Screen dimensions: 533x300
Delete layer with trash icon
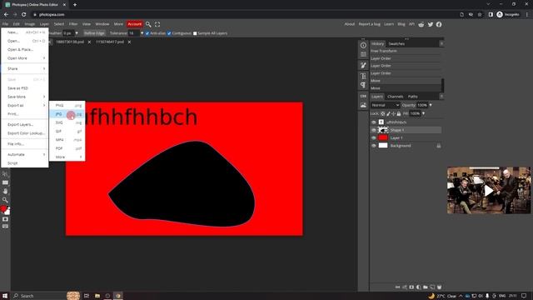439,287
